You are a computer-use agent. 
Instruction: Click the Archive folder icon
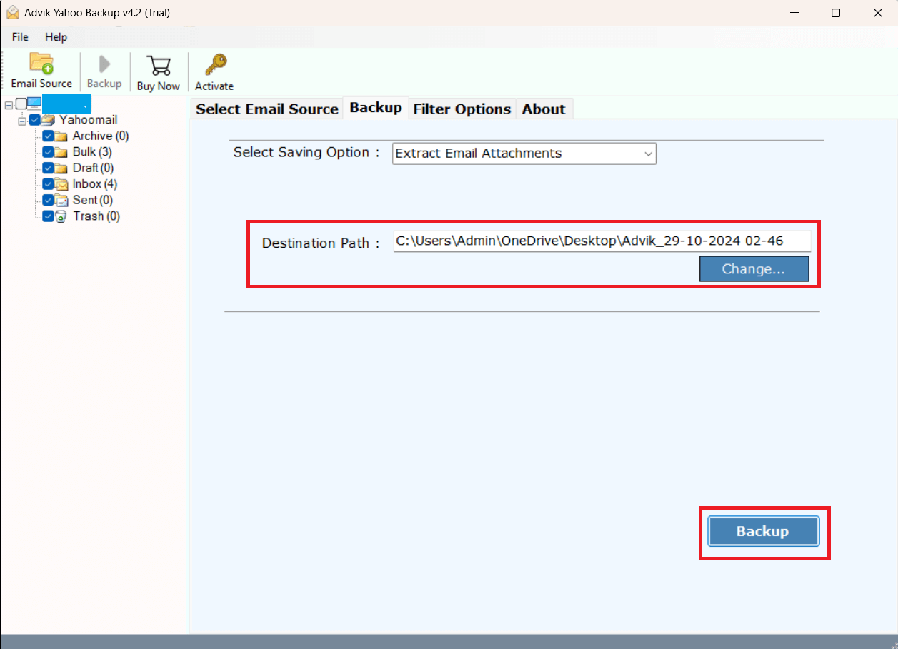coord(61,136)
